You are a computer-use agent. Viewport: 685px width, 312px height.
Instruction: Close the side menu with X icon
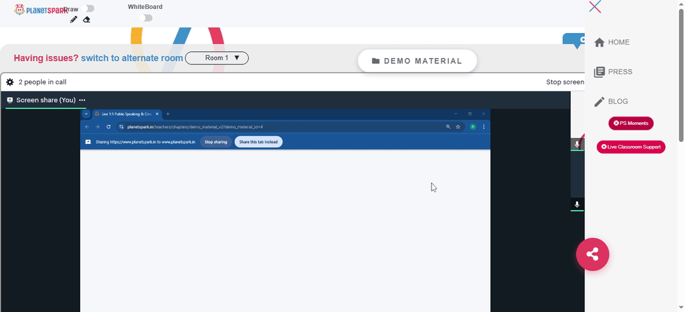coord(595,7)
